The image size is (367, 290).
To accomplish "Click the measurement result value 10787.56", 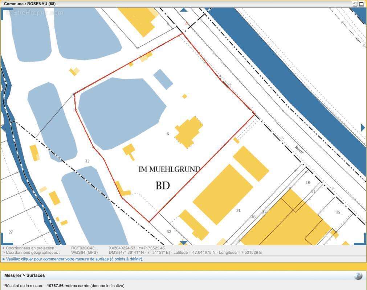I will 55,286.
